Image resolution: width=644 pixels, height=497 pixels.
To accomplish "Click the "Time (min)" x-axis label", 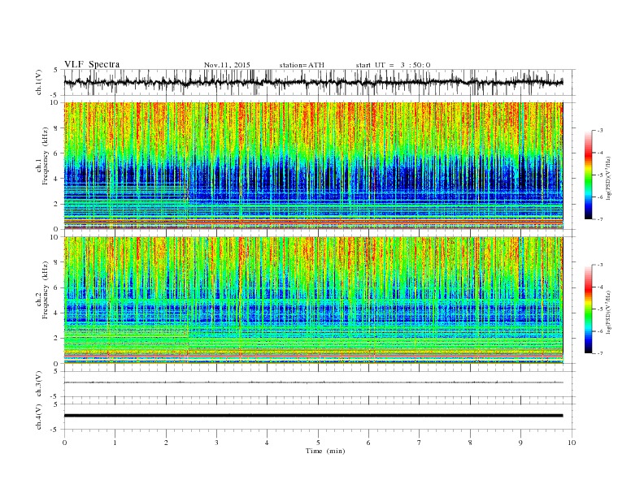I will [x=325, y=451].
